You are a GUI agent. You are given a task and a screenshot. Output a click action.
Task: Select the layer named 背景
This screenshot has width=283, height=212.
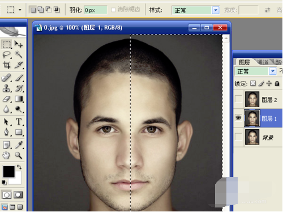[268, 138]
